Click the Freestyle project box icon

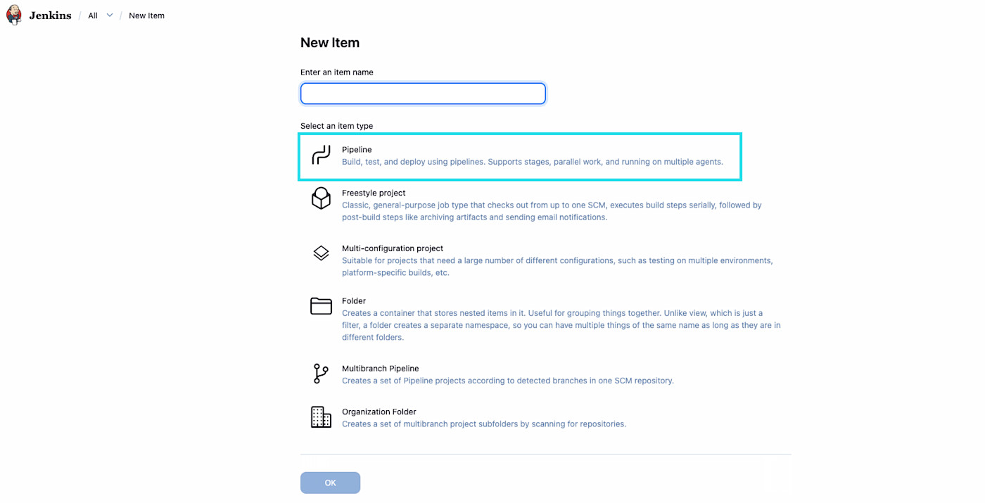[321, 198]
